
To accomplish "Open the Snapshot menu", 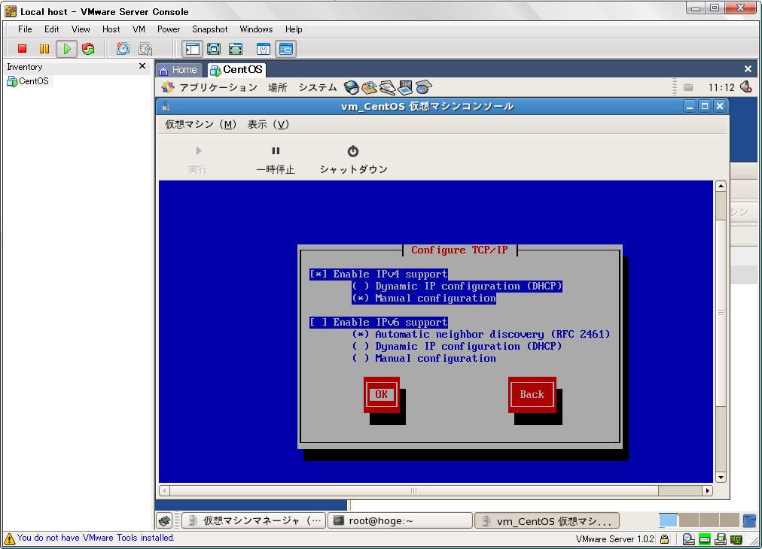I will tap(209, 29).
